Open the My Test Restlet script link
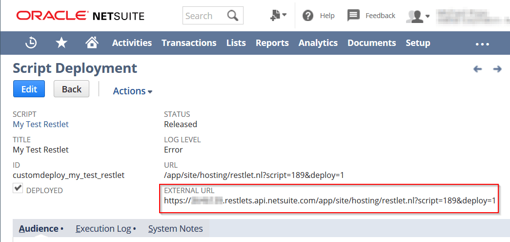The height and width of the screenshot is (242, 510). (41, 124)
